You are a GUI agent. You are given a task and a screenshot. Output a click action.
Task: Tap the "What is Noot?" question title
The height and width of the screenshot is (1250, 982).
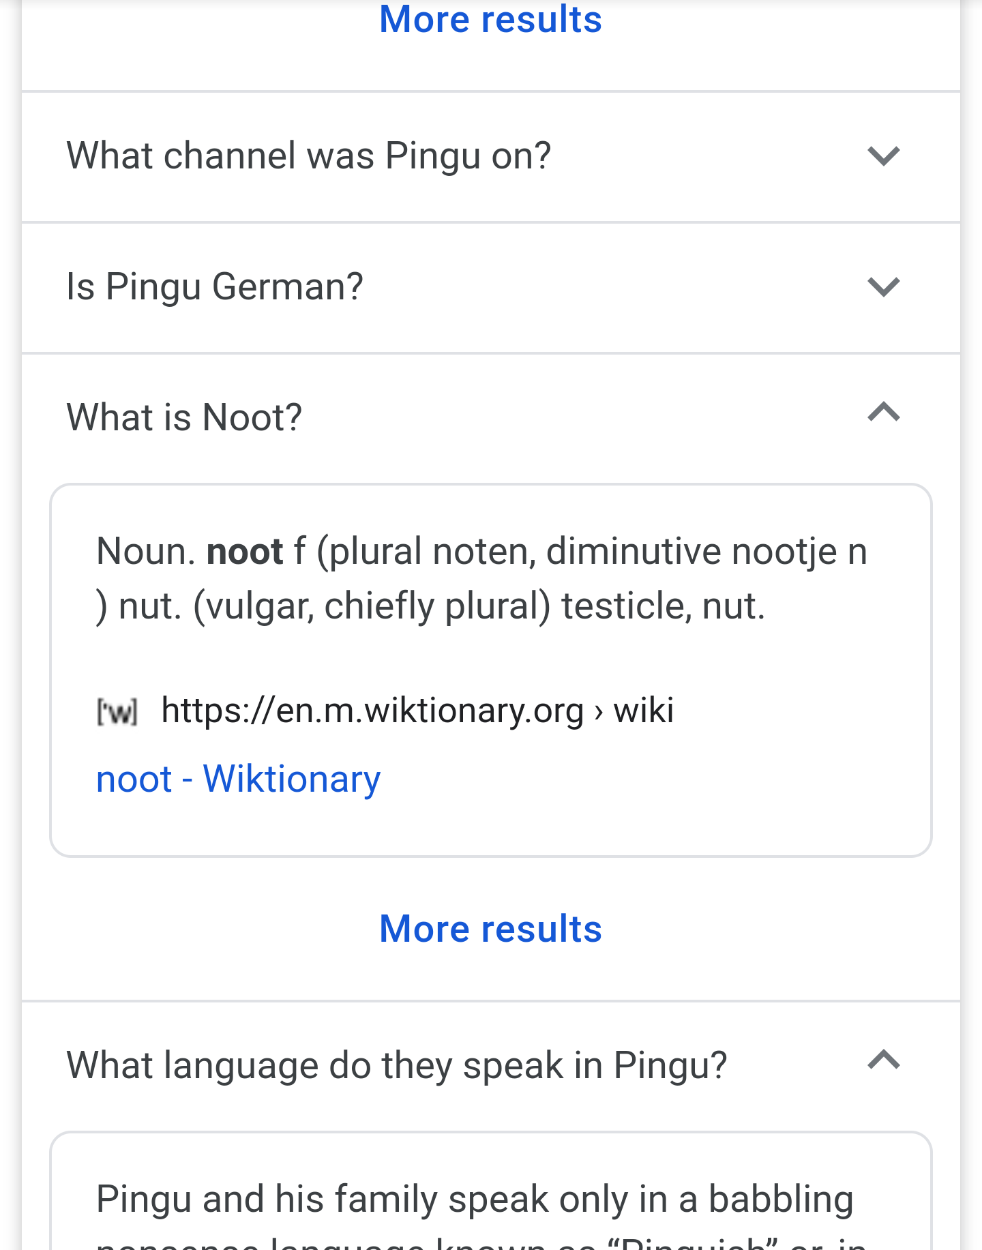coord(184,417)
